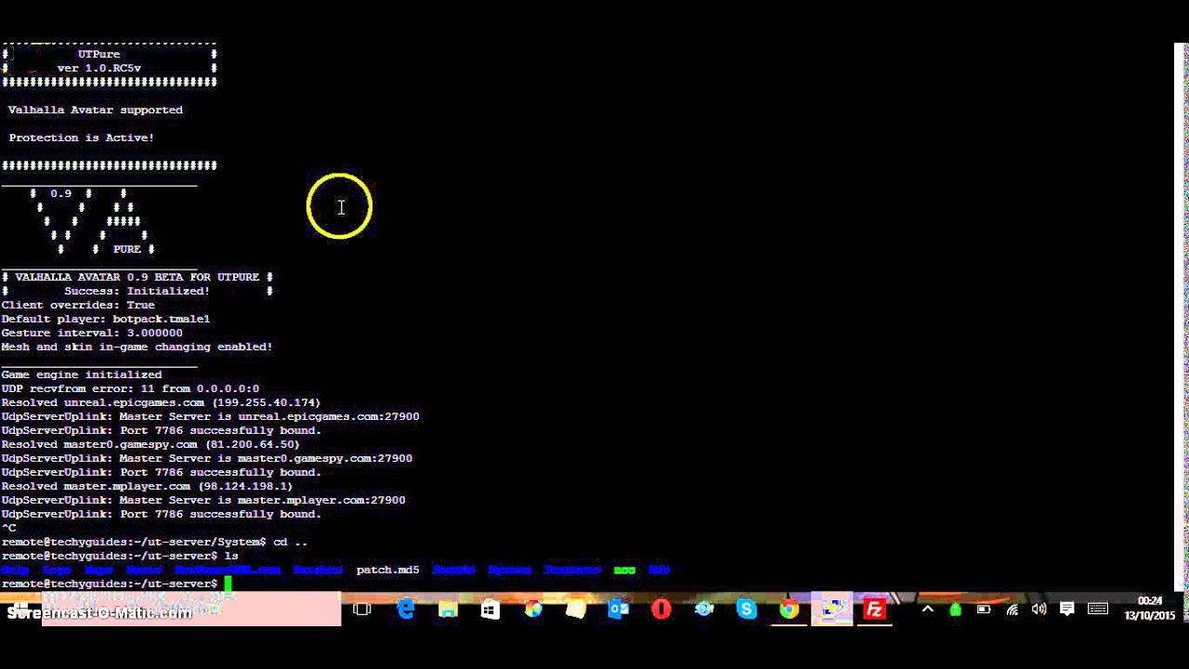Click the multicolored round taskbar icon
This screenshot has width=1189, height=669.
[533, 610]
